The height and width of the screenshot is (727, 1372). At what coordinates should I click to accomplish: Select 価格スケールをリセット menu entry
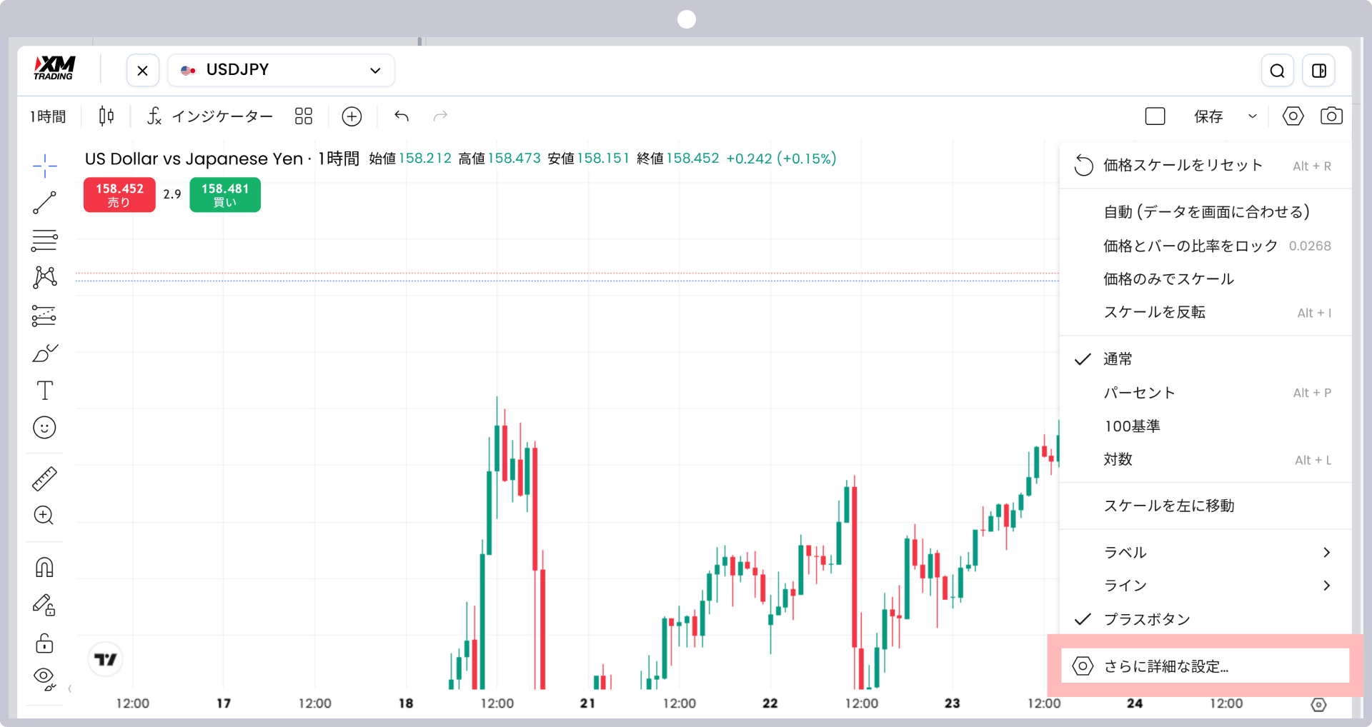(1206, 165)
